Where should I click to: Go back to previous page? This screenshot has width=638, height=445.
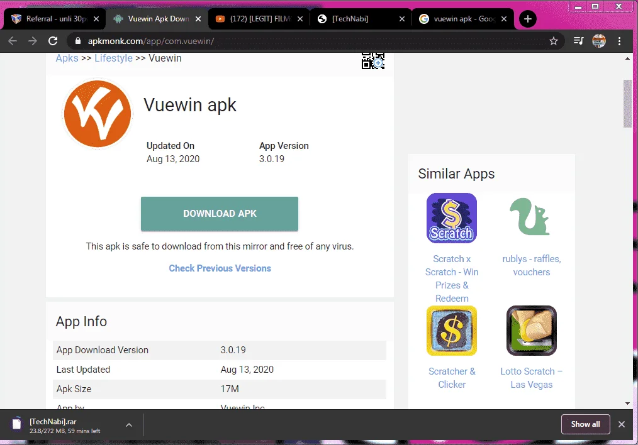click(13, 41)
